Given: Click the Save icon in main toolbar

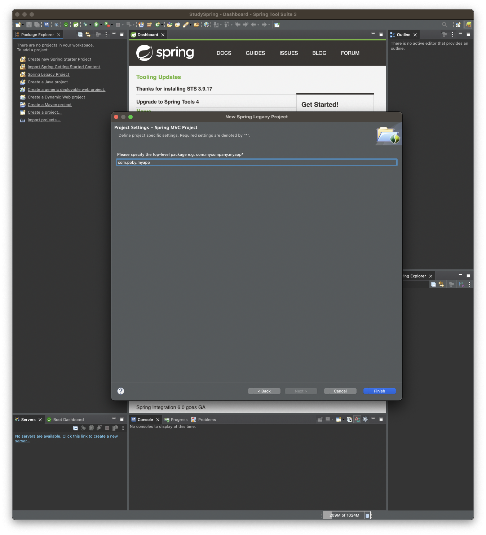Looking at the screenshot, I should (29, 25).
